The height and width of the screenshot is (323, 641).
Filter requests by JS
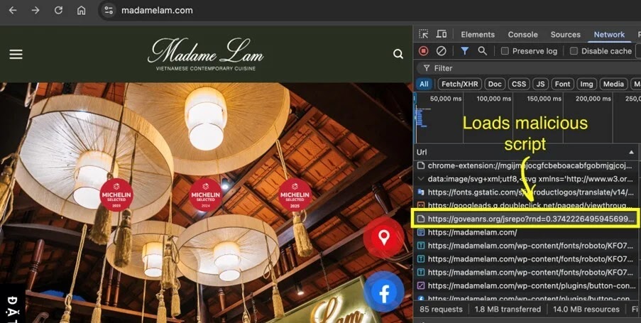pos(540,84)
